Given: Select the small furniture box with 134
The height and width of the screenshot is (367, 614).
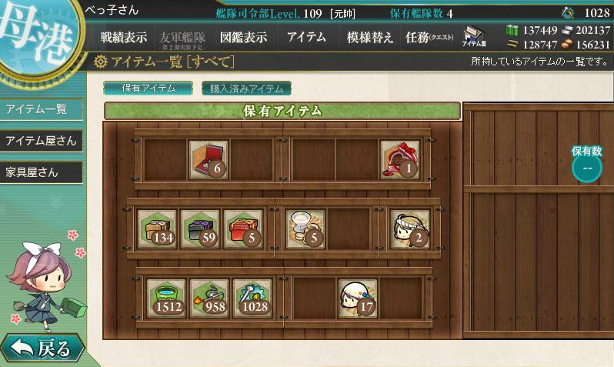Looking at the screenshot, I should [x=157, y=229].
